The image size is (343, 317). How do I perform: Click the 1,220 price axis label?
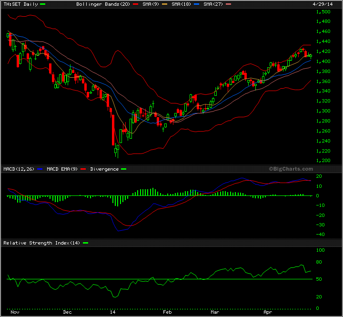(323, 151)
